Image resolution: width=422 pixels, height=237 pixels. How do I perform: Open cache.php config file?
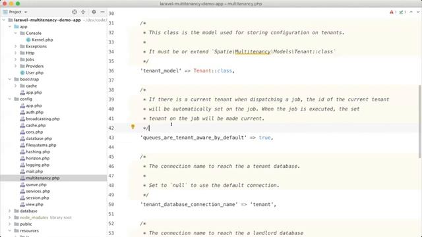tap(36, 125)
